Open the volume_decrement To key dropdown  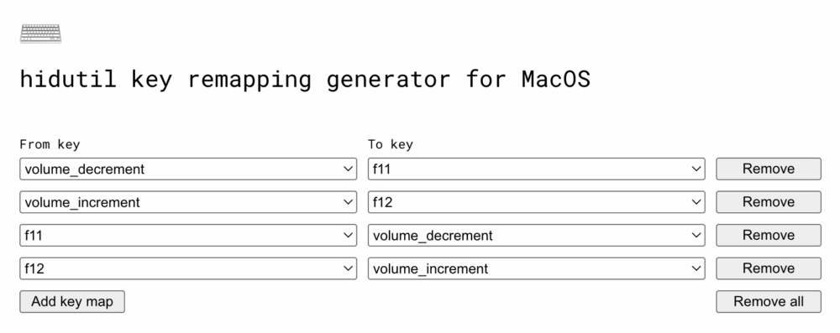pos(536,236)
